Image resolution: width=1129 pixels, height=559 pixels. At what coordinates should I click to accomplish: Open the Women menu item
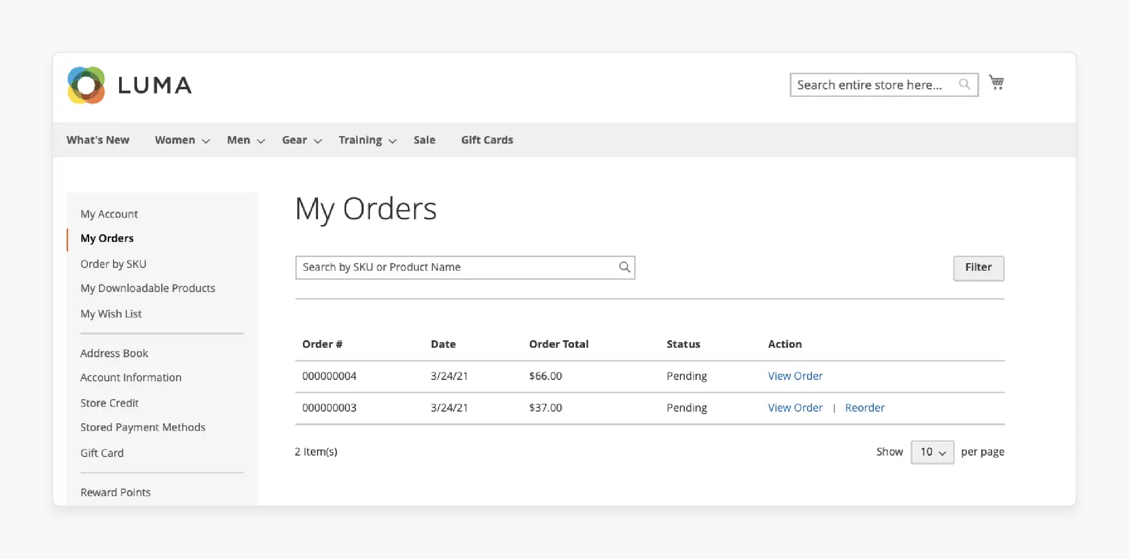point(175,140)
